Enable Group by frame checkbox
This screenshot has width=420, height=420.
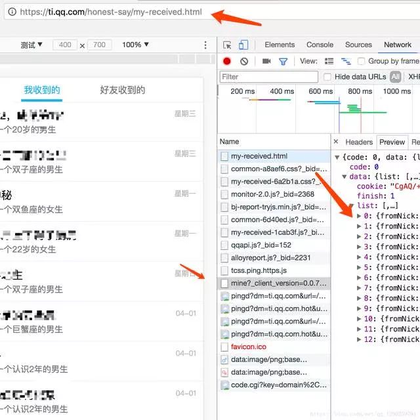(362, 61)
